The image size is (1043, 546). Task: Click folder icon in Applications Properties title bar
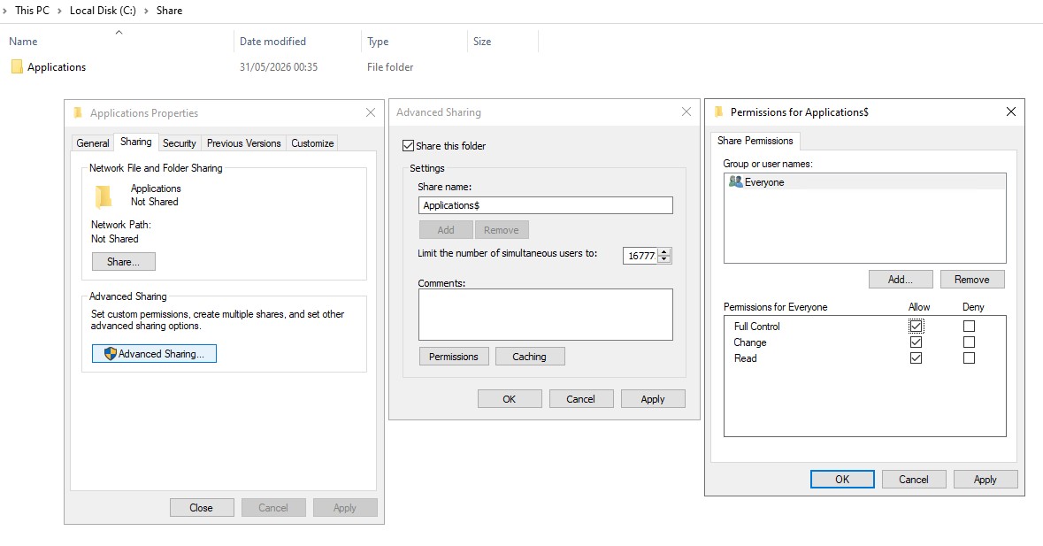pyautogui.click(x=78, y=112)
